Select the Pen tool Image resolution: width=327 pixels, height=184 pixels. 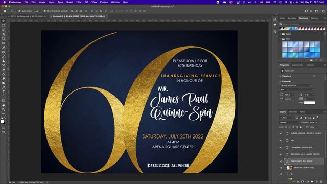point(4,87)
